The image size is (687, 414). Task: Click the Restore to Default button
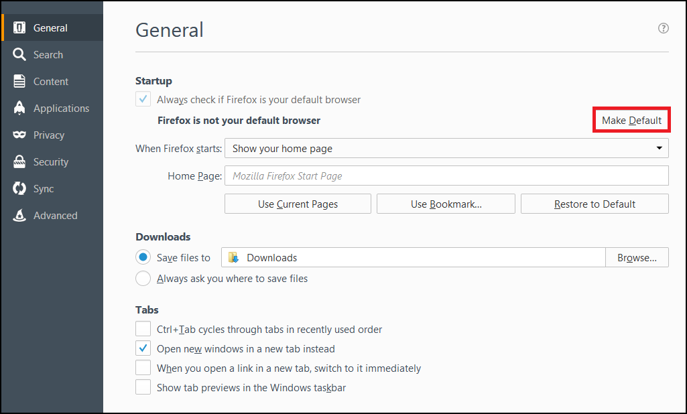[595, 204]
